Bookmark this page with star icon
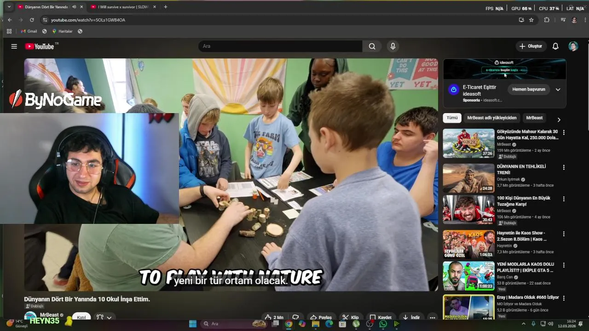The width and height of the screenshot is (589, 331). [x=531, y=20]
